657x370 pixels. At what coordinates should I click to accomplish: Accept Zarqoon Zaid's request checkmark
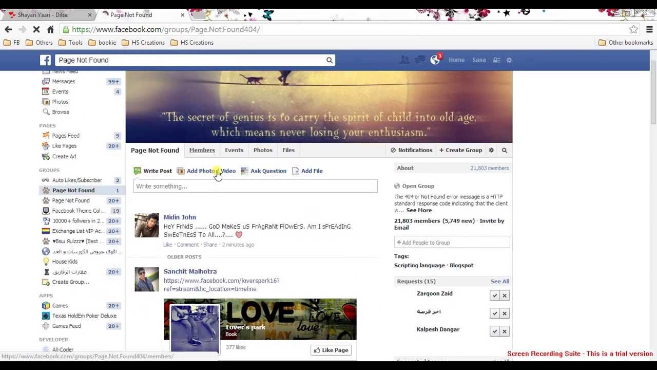click(495, 295)
